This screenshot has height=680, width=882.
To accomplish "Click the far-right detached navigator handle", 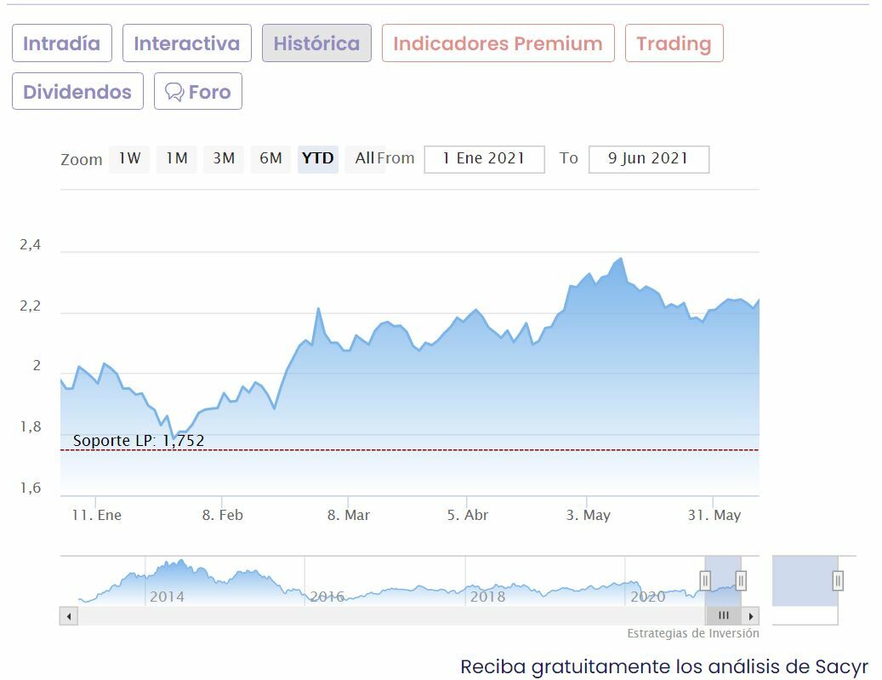I will tap(838, 580).
